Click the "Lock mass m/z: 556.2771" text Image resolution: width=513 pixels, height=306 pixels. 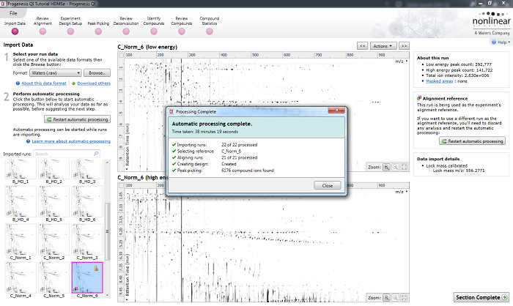coord(458,171)
